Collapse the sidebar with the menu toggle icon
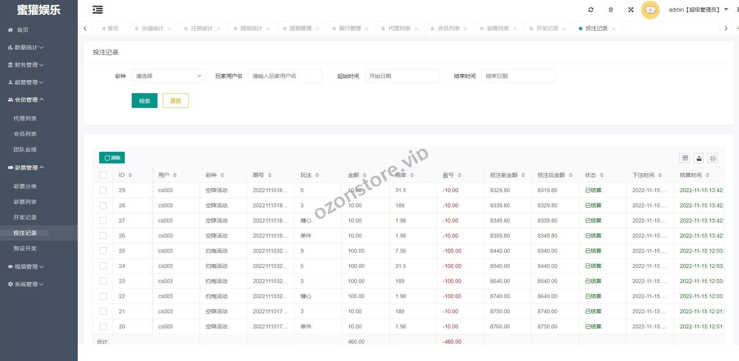The width and height of the screenshot is (739, 361). [x=98, y=10]
